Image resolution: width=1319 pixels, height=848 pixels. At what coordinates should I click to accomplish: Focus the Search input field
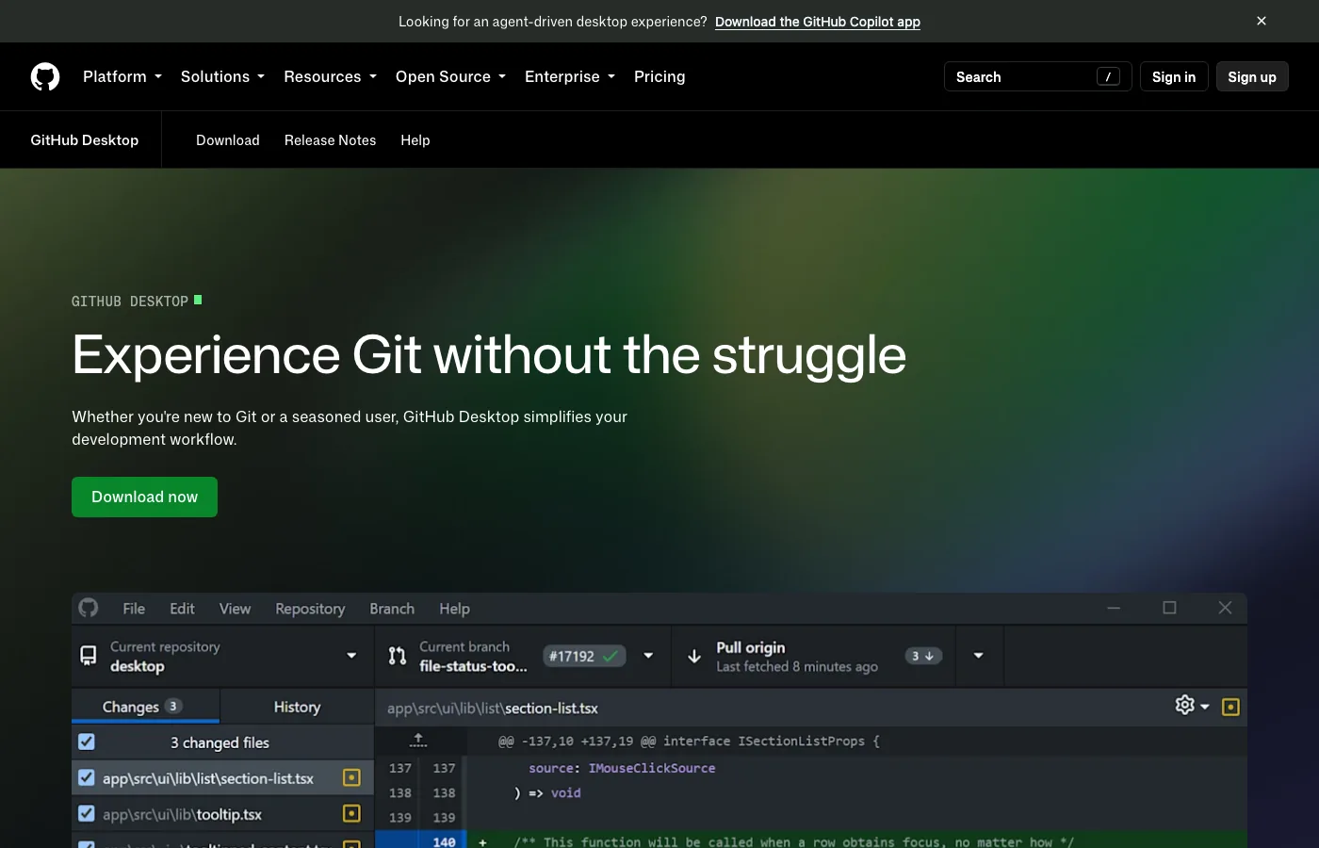[1037, 76]
